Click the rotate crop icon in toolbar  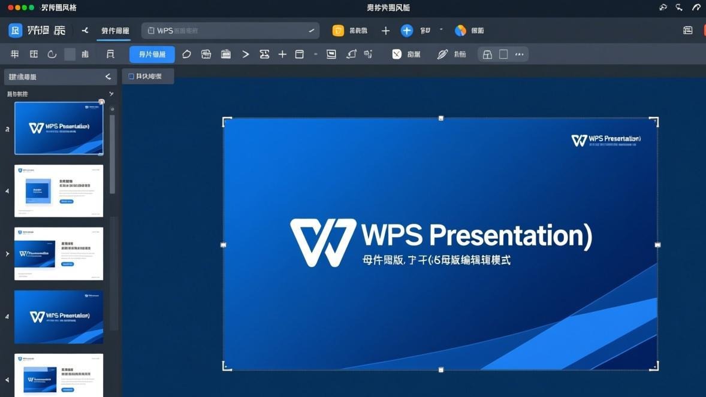[352, 54]
